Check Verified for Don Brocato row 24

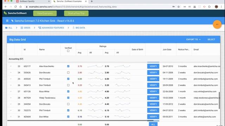tap(68, 72)
